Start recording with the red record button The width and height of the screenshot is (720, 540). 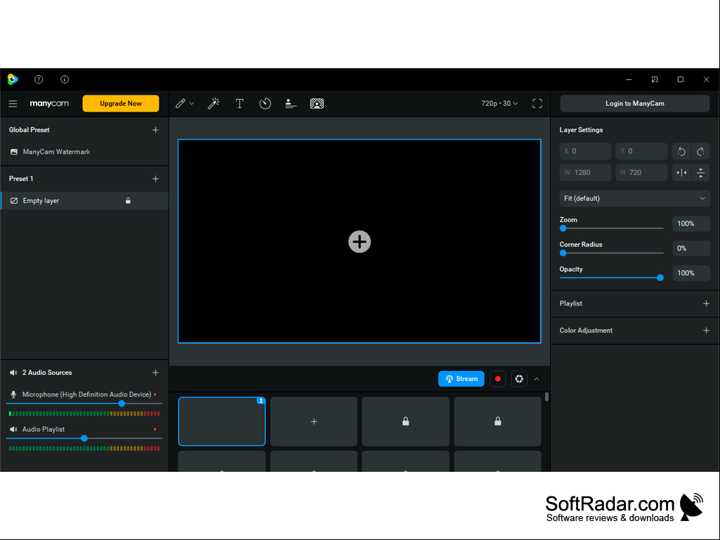498,378
